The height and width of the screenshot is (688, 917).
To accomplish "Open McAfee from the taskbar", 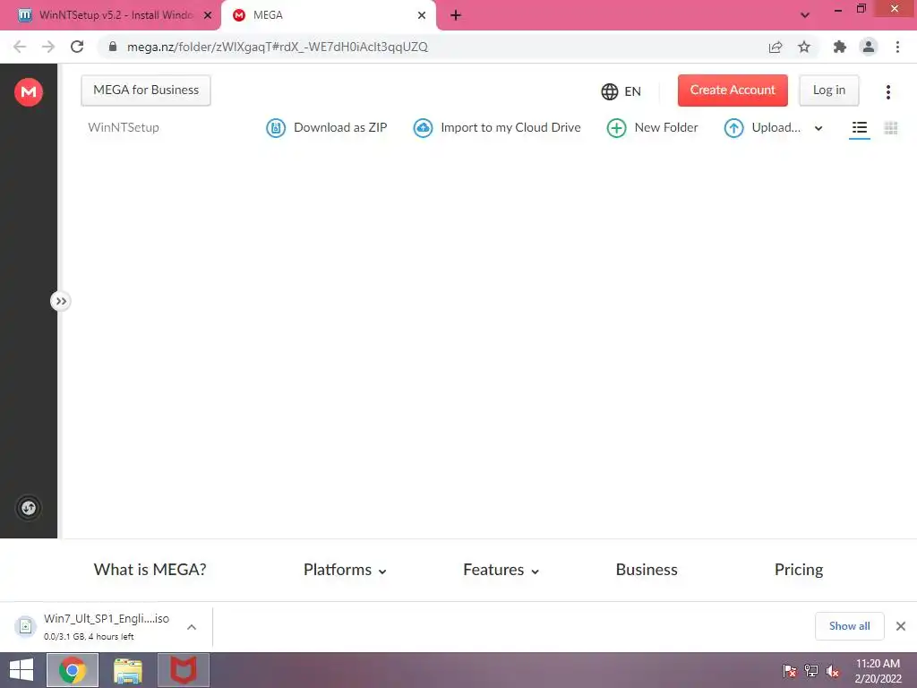I will point(184,670).
